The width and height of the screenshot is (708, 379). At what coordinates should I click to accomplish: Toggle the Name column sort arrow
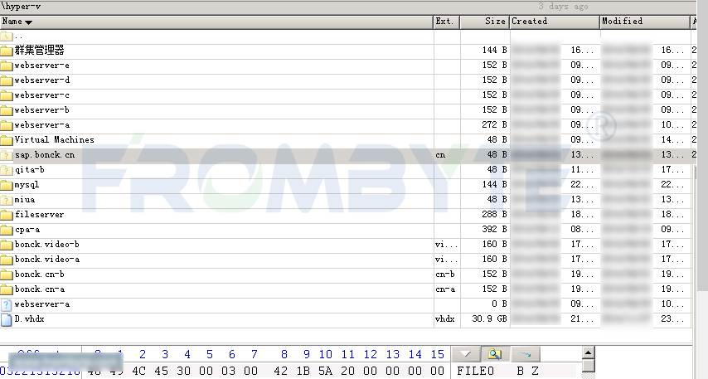click(x=28, y=22)
